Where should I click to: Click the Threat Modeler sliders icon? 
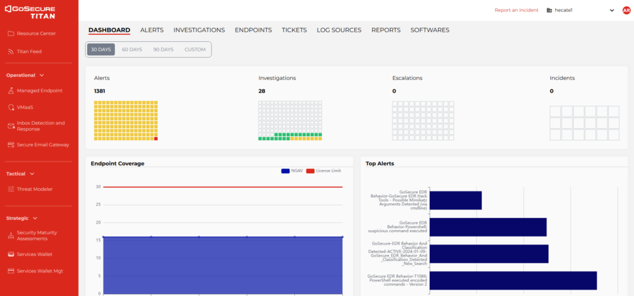pyautogui.click(x=11, y=190)
